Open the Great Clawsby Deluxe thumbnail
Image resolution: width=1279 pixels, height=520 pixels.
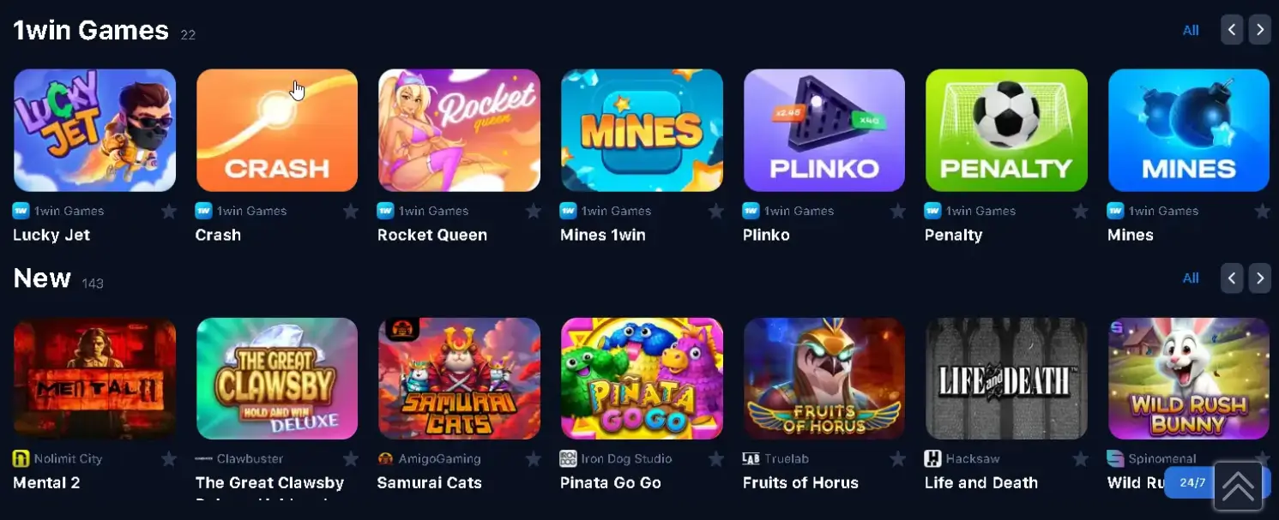277,378
